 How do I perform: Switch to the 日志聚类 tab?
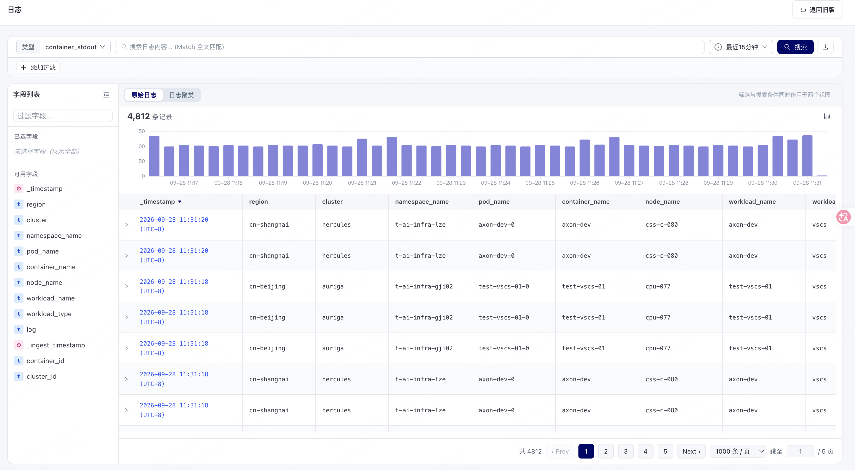(181, 95)
